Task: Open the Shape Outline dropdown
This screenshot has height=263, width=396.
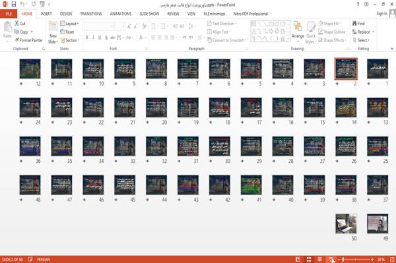Action: tap(333, 32)
